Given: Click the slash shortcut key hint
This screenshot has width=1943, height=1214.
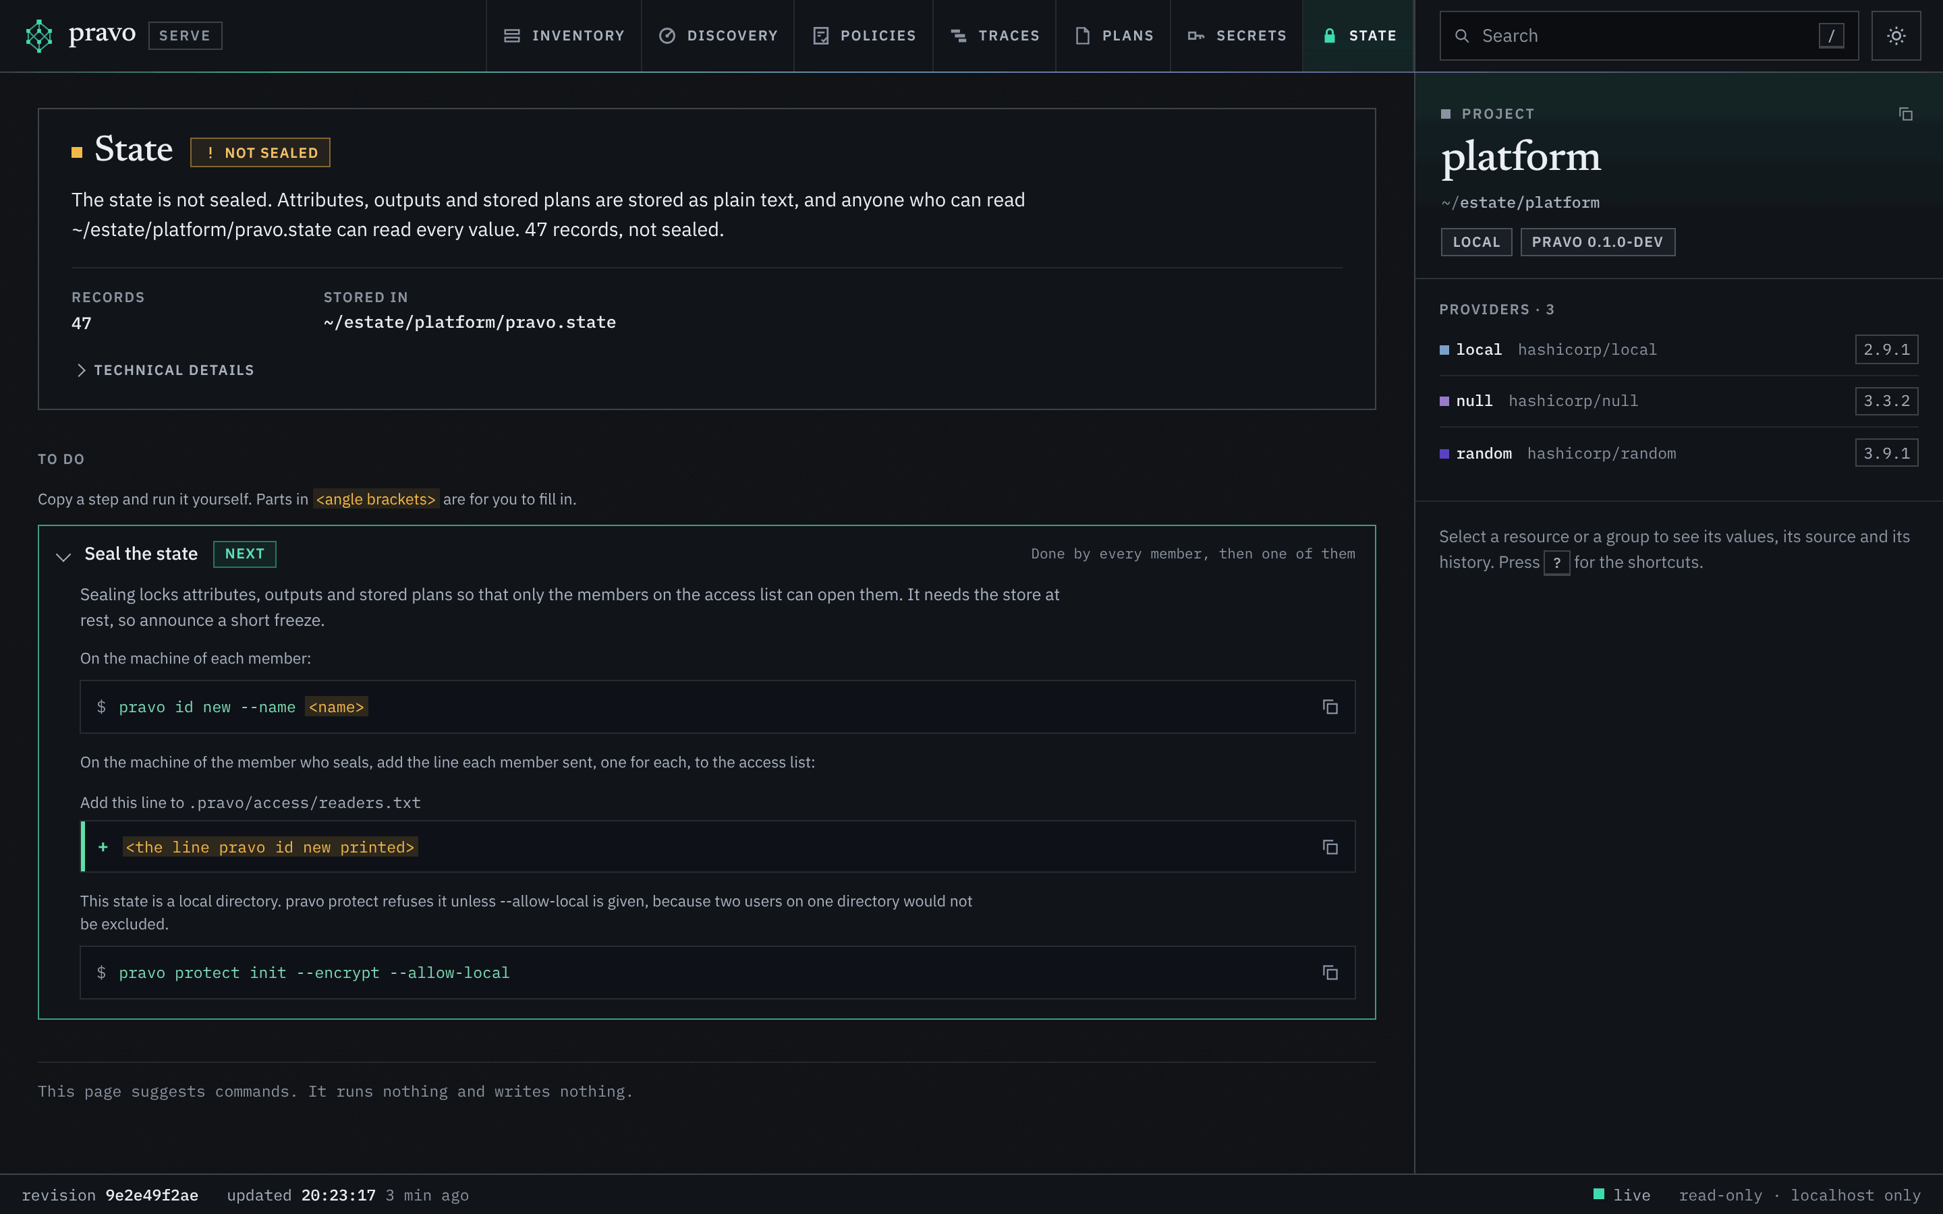Looking at the screenshot, I should (1832, 35).
